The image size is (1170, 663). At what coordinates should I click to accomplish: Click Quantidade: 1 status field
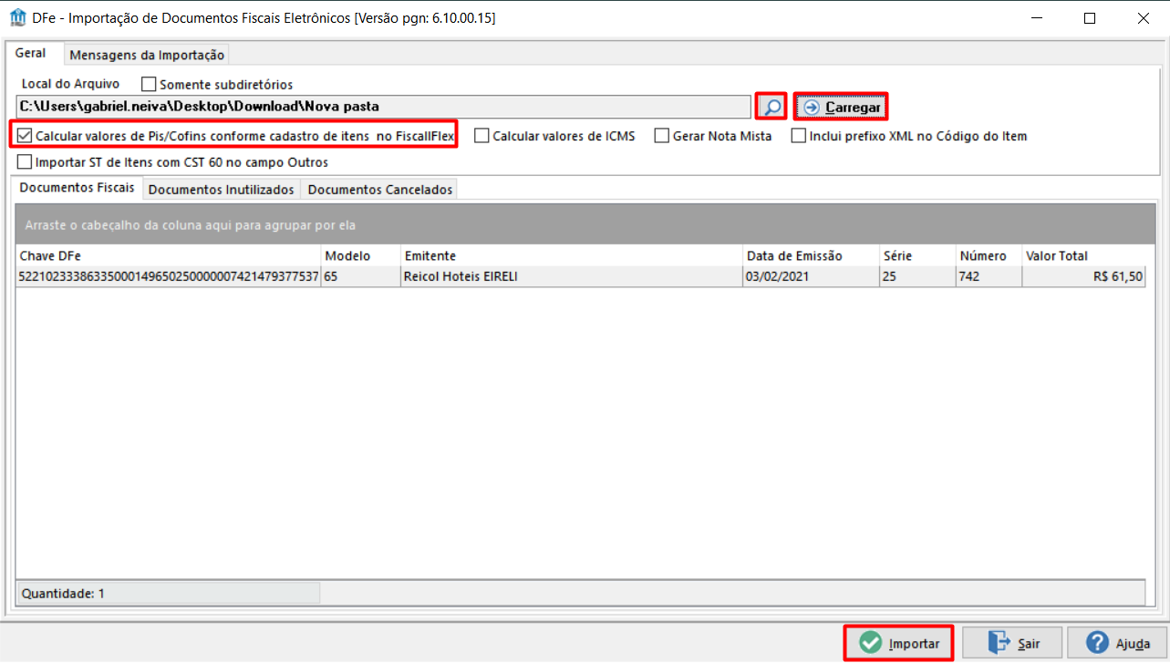point(169,593)
